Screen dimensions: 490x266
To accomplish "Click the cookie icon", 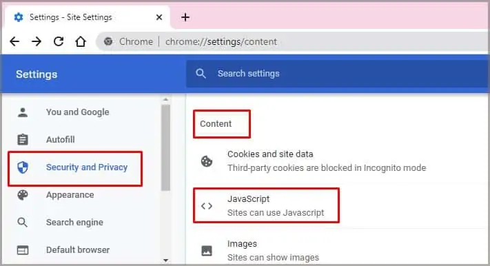I will coord(207,161).
